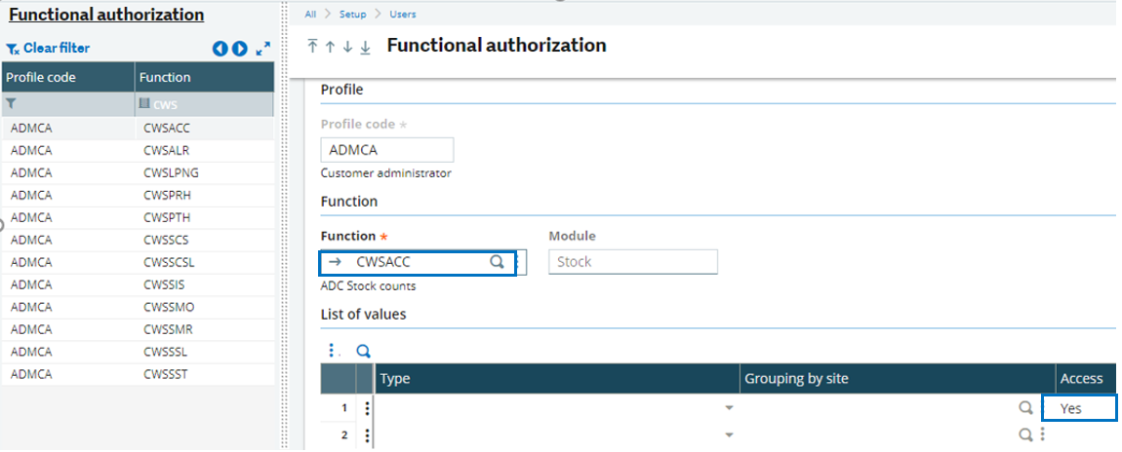Viewport: 1122px width, 452px height.
Task: Jump to last record arrow icon
Action: click(x=365, y=47)
